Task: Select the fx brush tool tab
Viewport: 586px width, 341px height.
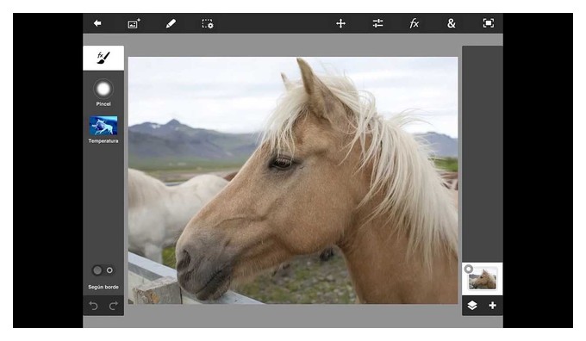Action: pos(103,58)
